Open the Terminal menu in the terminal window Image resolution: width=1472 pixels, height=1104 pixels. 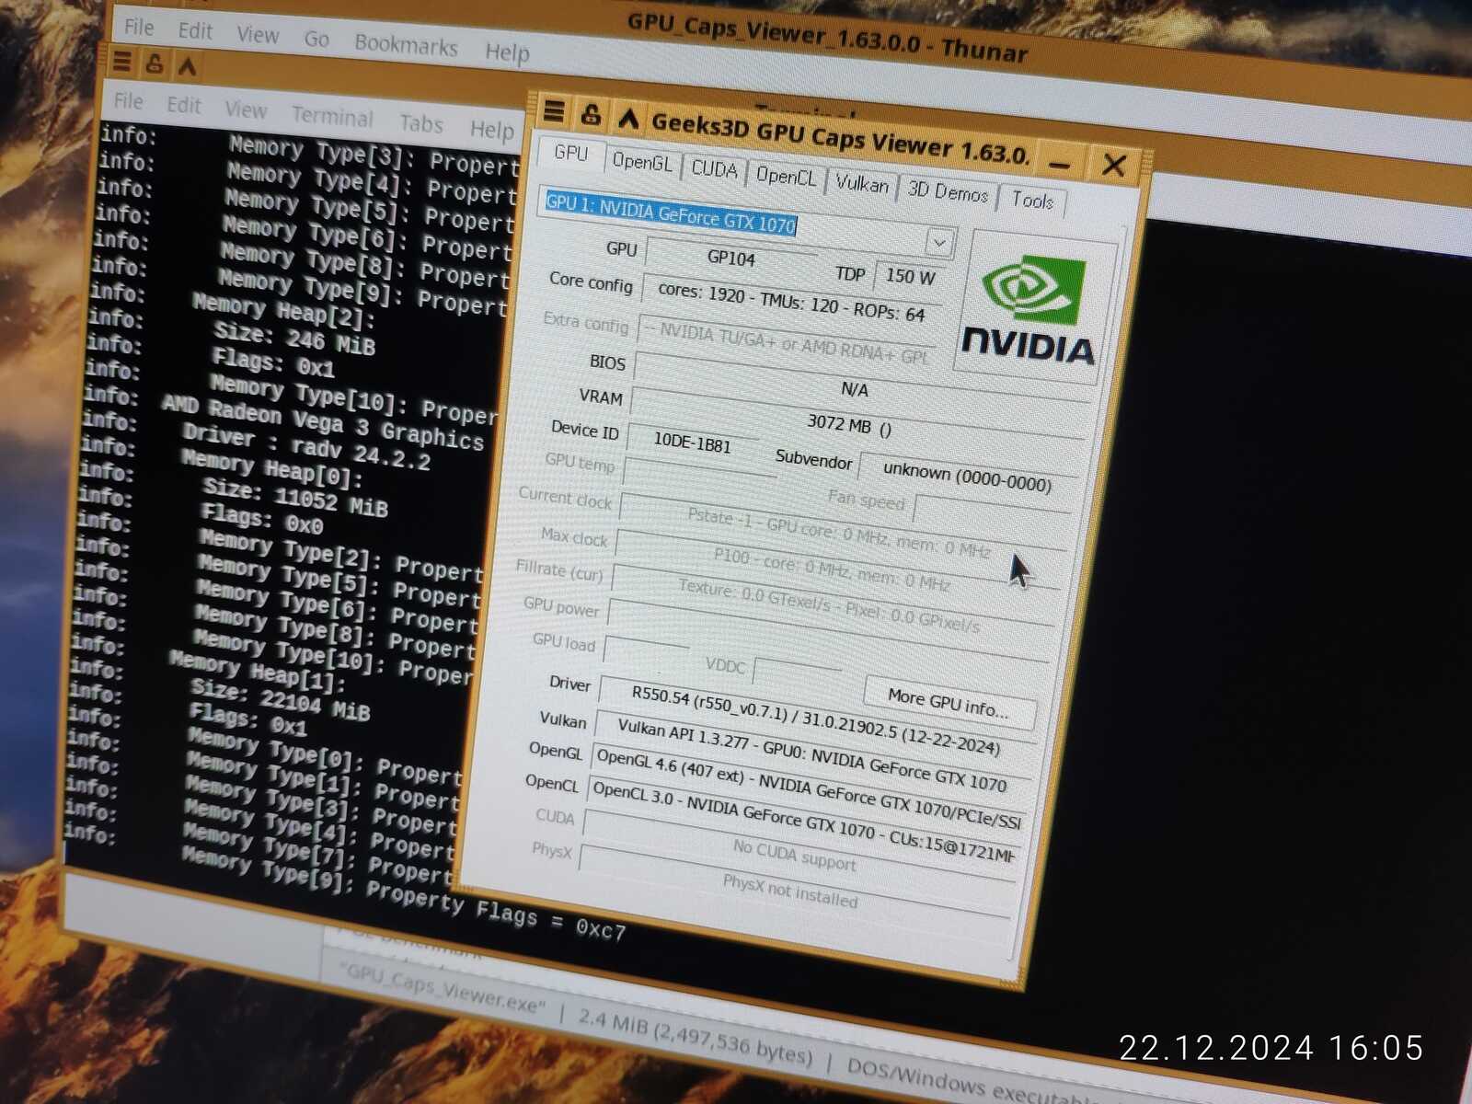[332, 116]
